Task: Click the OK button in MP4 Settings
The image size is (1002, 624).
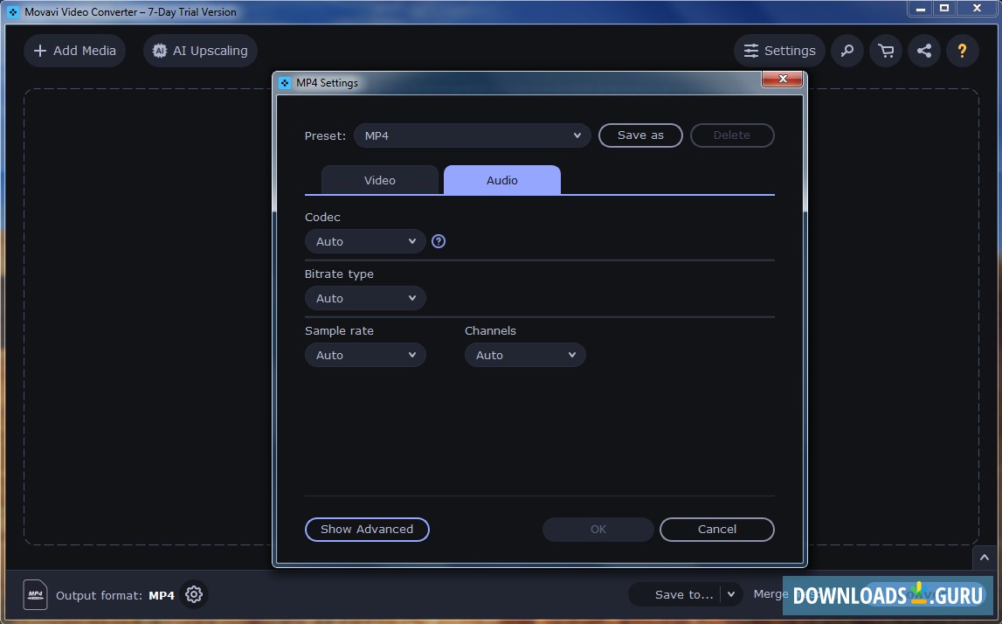Action: pos(598,530)
